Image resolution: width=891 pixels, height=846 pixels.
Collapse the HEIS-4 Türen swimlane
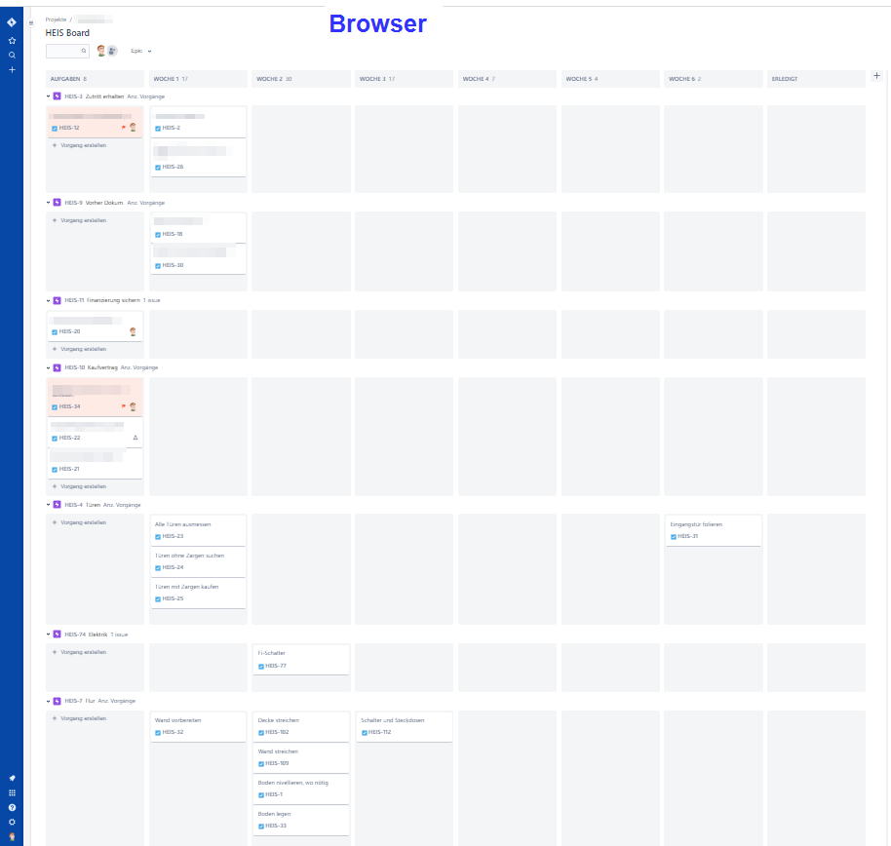49,505
